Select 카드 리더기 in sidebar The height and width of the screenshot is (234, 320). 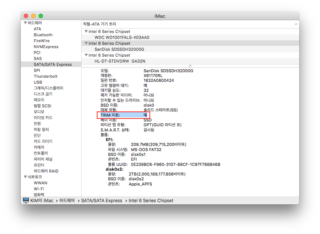coord(43,141)
